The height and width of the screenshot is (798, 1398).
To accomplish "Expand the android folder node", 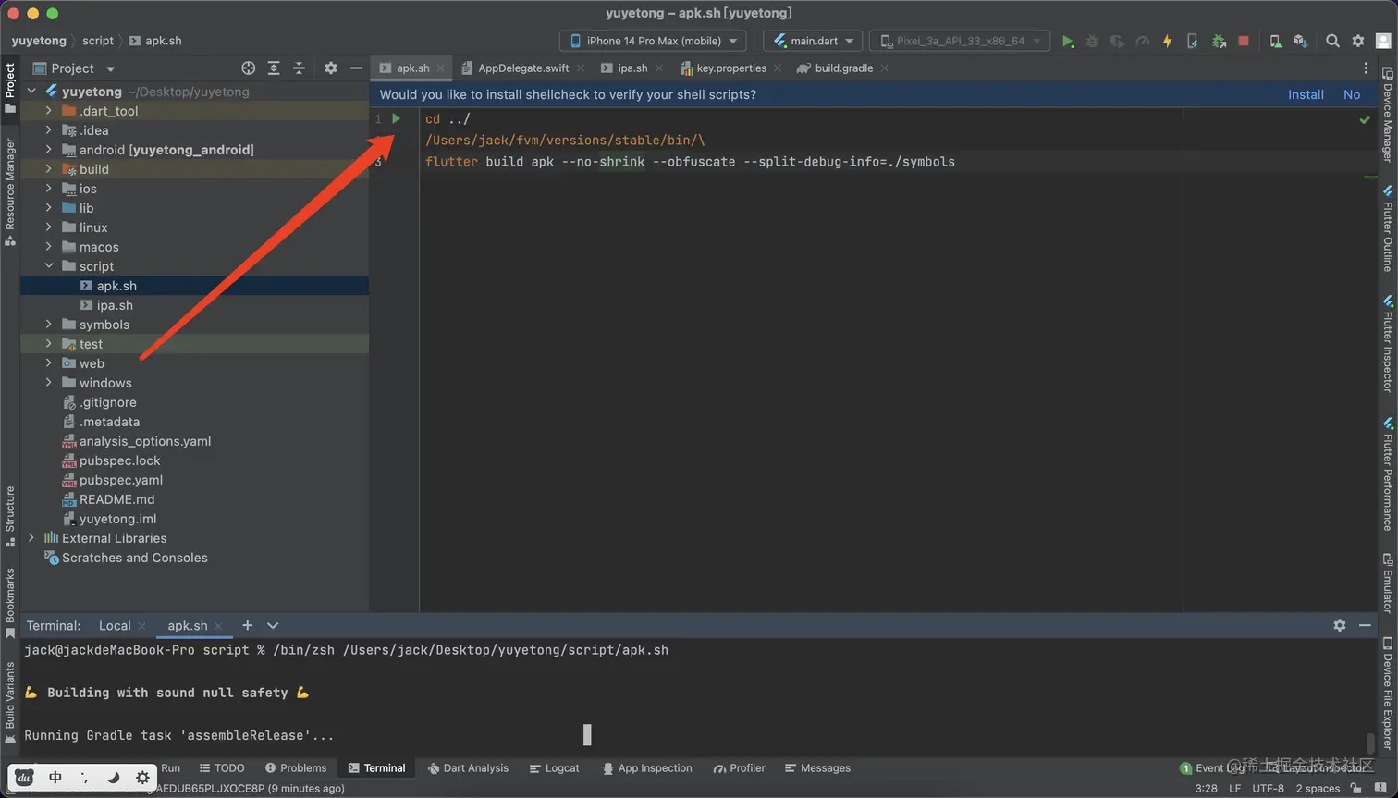I will (x=49, y=150).
